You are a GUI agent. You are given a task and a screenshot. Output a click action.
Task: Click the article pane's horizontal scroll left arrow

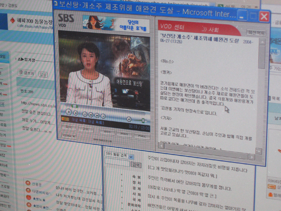click(161, 146)
